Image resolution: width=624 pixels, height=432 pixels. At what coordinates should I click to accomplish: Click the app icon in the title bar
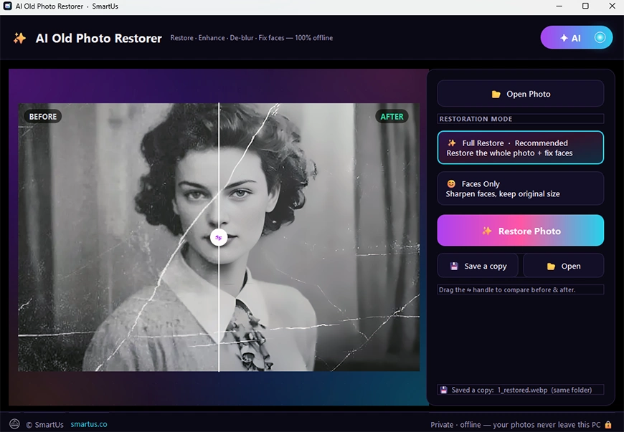(x=8, y=6)
